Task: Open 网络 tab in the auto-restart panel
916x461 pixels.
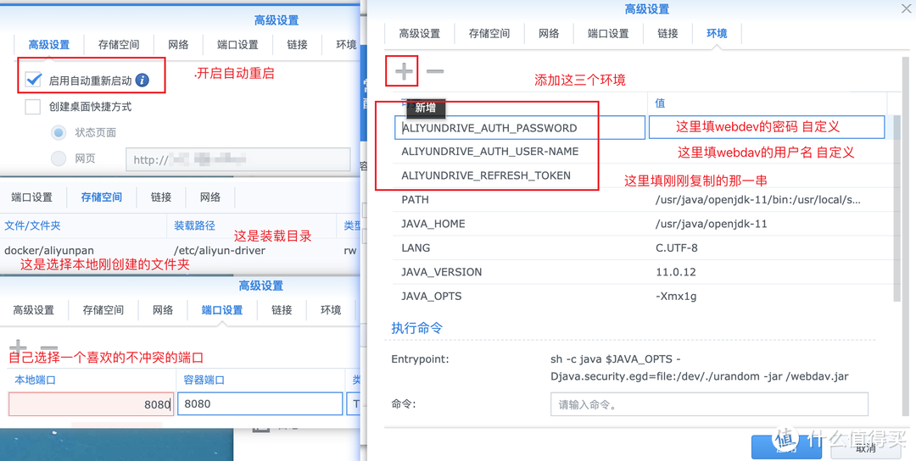Action: point(178,45)
